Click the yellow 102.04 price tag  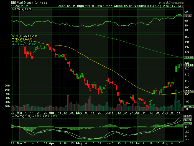(x=189, y=91)
